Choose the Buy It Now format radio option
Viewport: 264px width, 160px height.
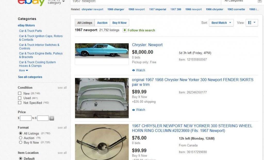(x=21, y=142)
